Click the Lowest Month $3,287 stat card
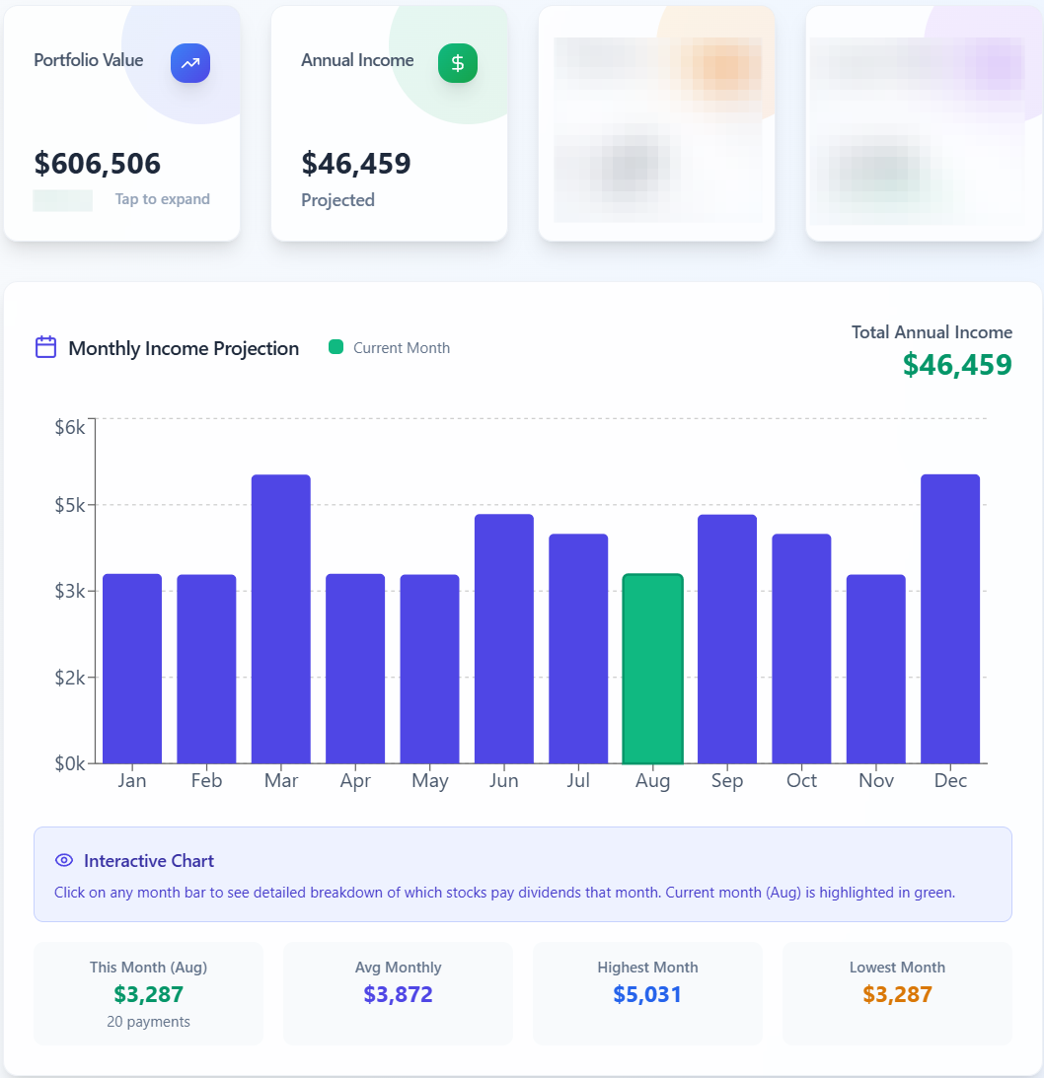The width and height of the screenshot is (1044, 1078). pyautogui.click(x=898, y=993)
